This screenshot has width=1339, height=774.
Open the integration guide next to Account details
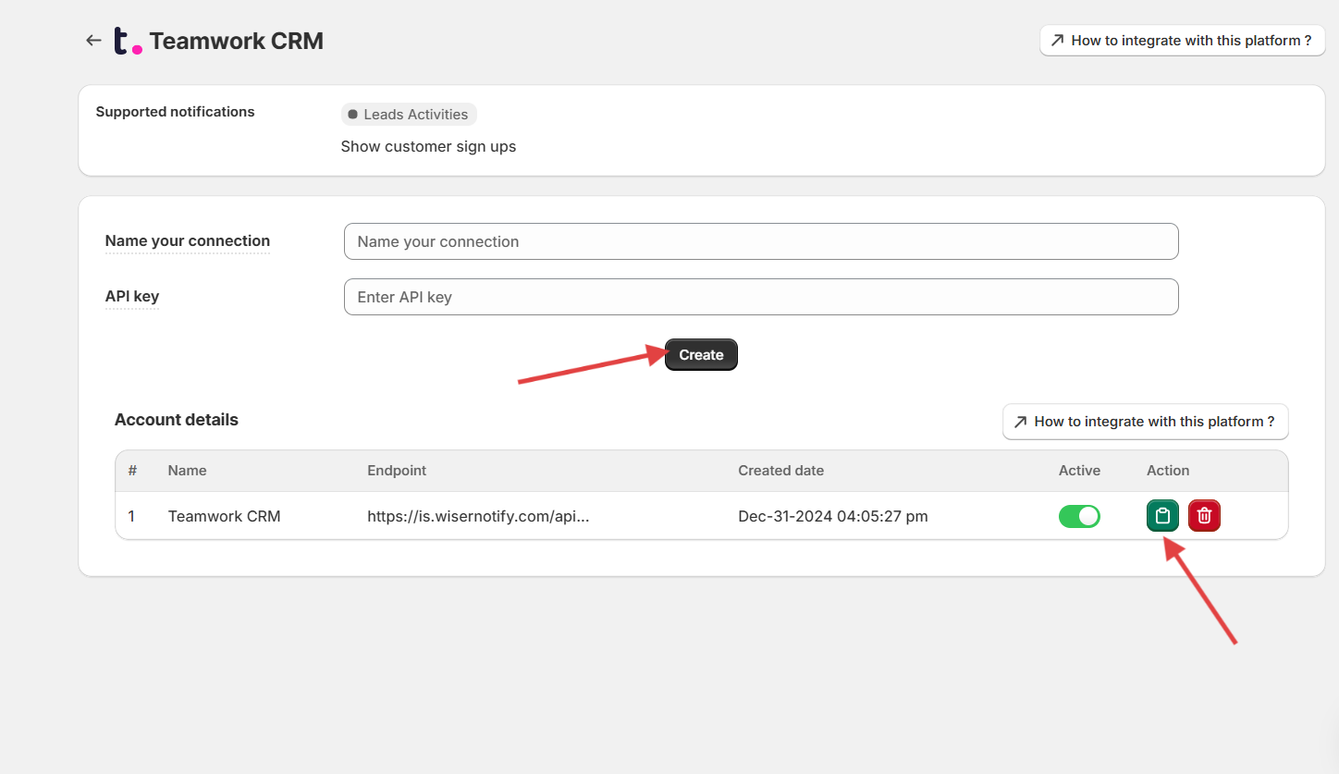(x=1145, y=422)
